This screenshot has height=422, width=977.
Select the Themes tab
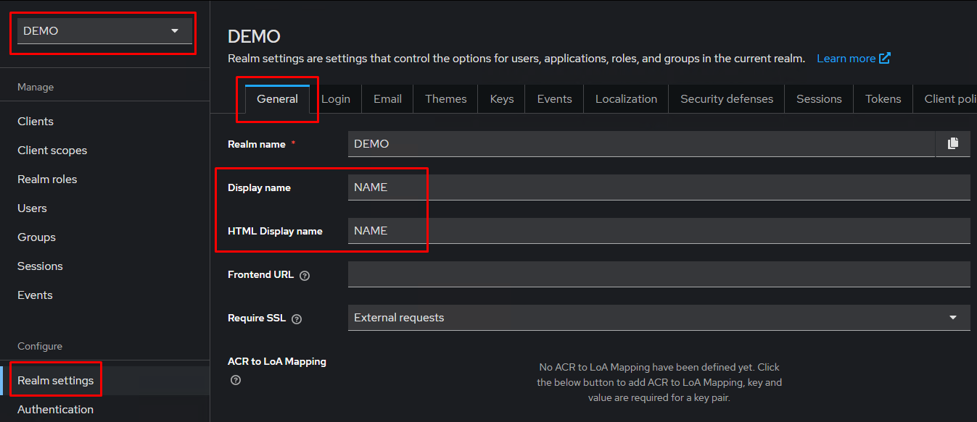pos(445,99)
